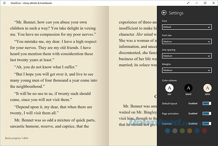Expand the Font size dropdown
Viewport: 218px width, 146px height.
tap(186, 42)
